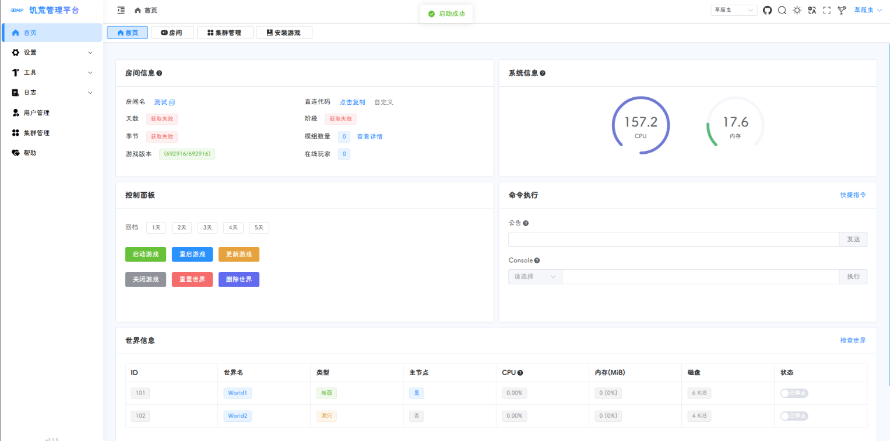Click the help icon next to 房间信息
890x441 pixels.
159,73
